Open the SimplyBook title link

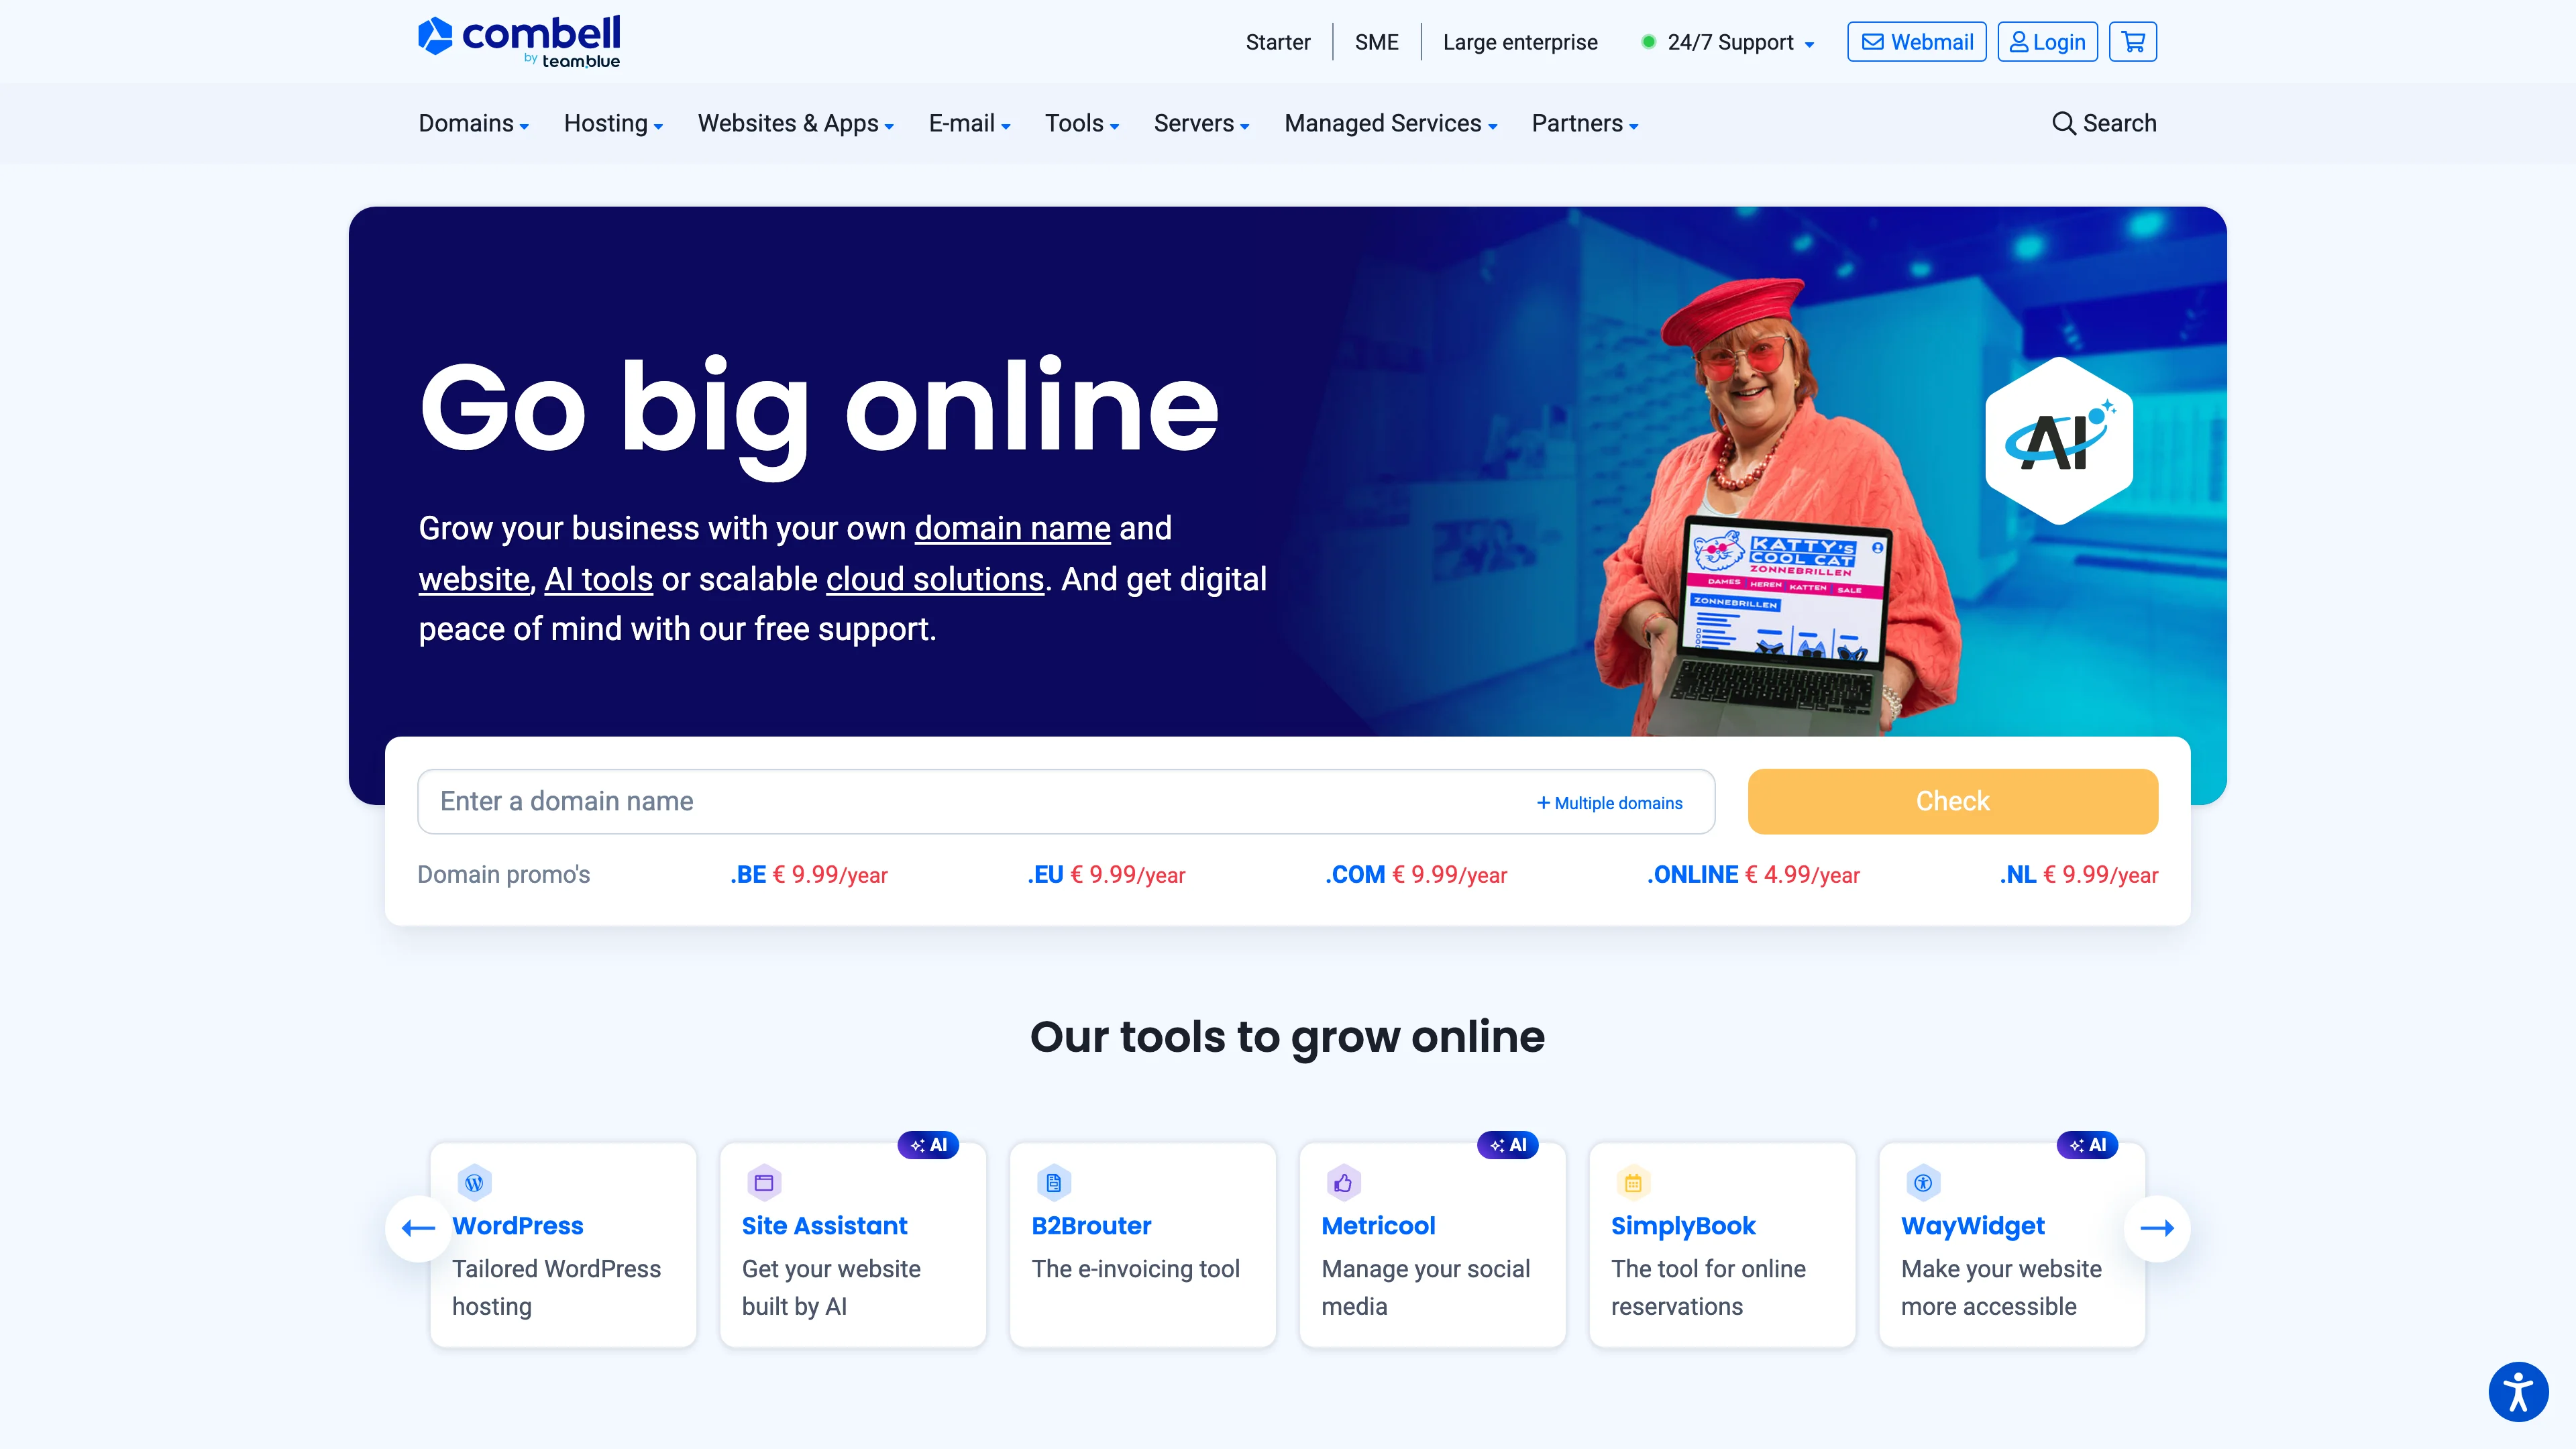pos(1683,1226)
